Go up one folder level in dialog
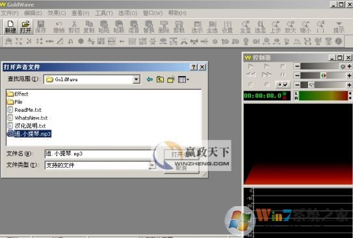Screen dimensions: 353x238 (x=160, y=79)
